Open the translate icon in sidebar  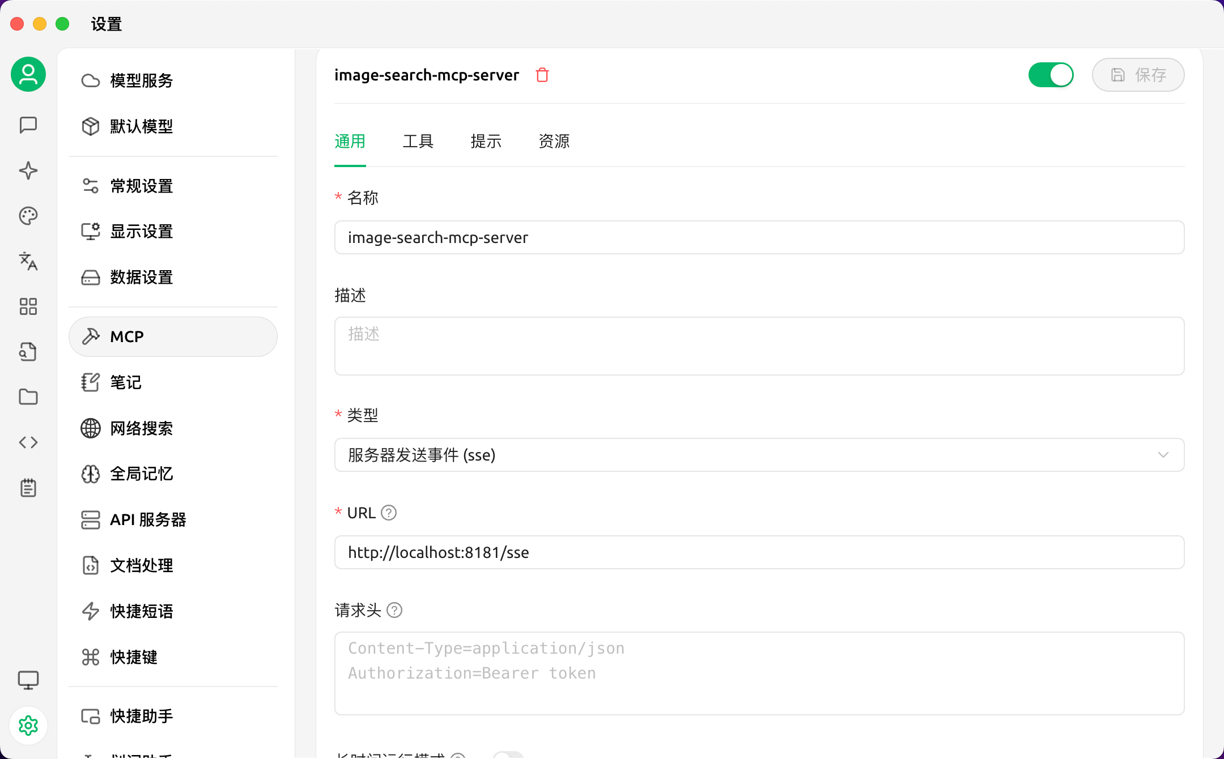coord(28,261)
